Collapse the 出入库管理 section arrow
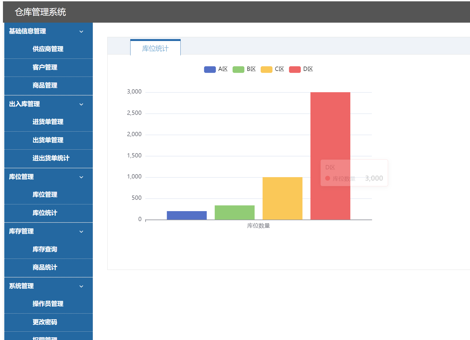This screenshot has width=470, height=340. (x=81, y=104)
